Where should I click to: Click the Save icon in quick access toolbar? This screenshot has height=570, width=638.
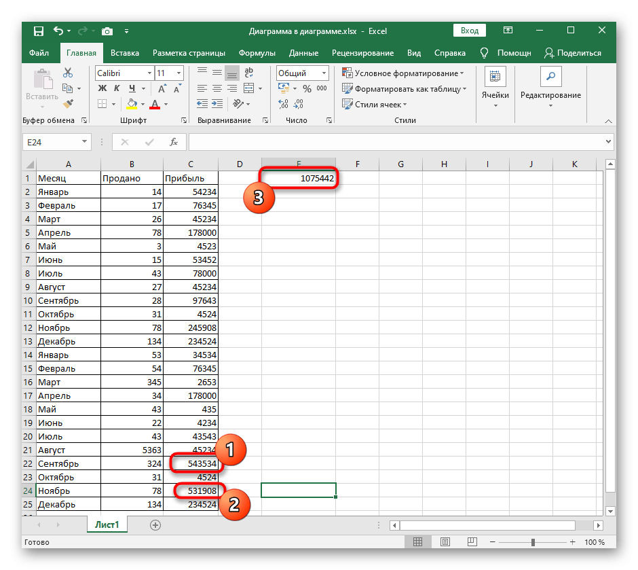click(38, 31)
